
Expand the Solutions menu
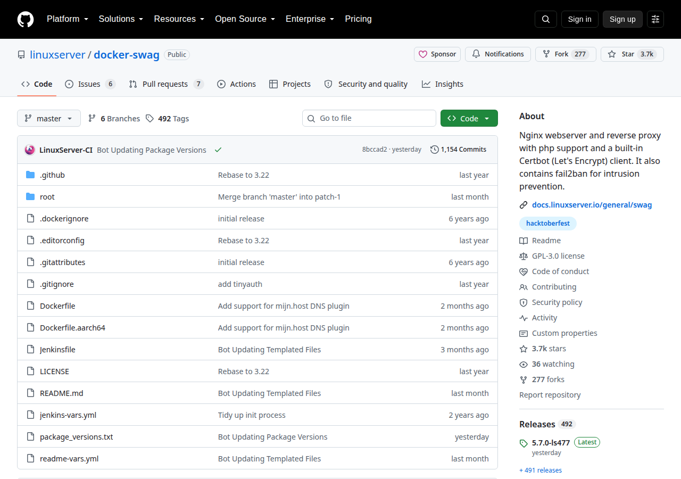pyautogui.click(x=121, y=19)
